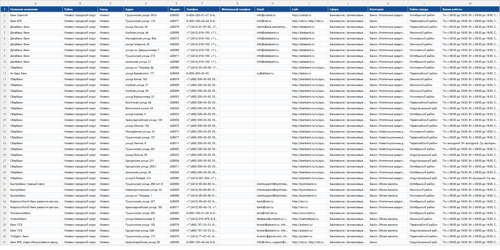The width and height of the screenshot is (500, 250).
Task: Click address cell 'улица 9 Января, 215'
Action: pos(146,178)
